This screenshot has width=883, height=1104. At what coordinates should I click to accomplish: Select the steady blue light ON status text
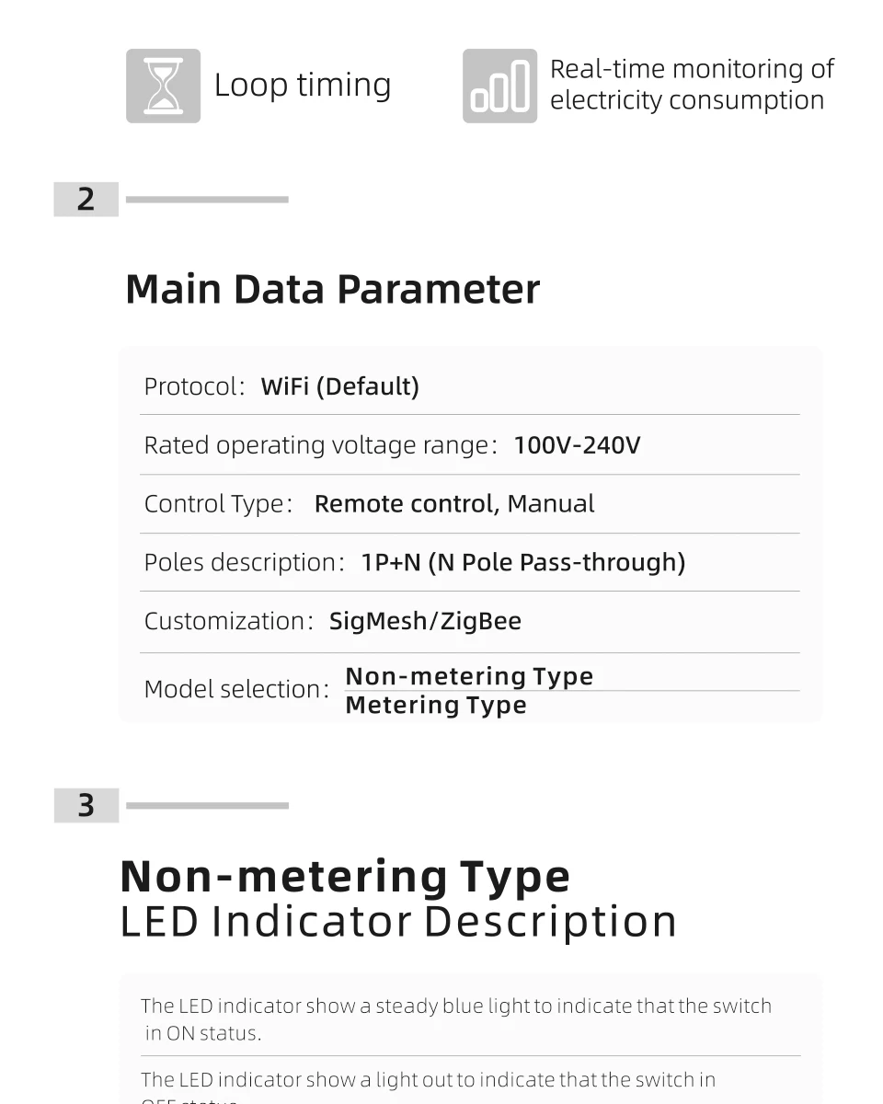point(456,1019)
